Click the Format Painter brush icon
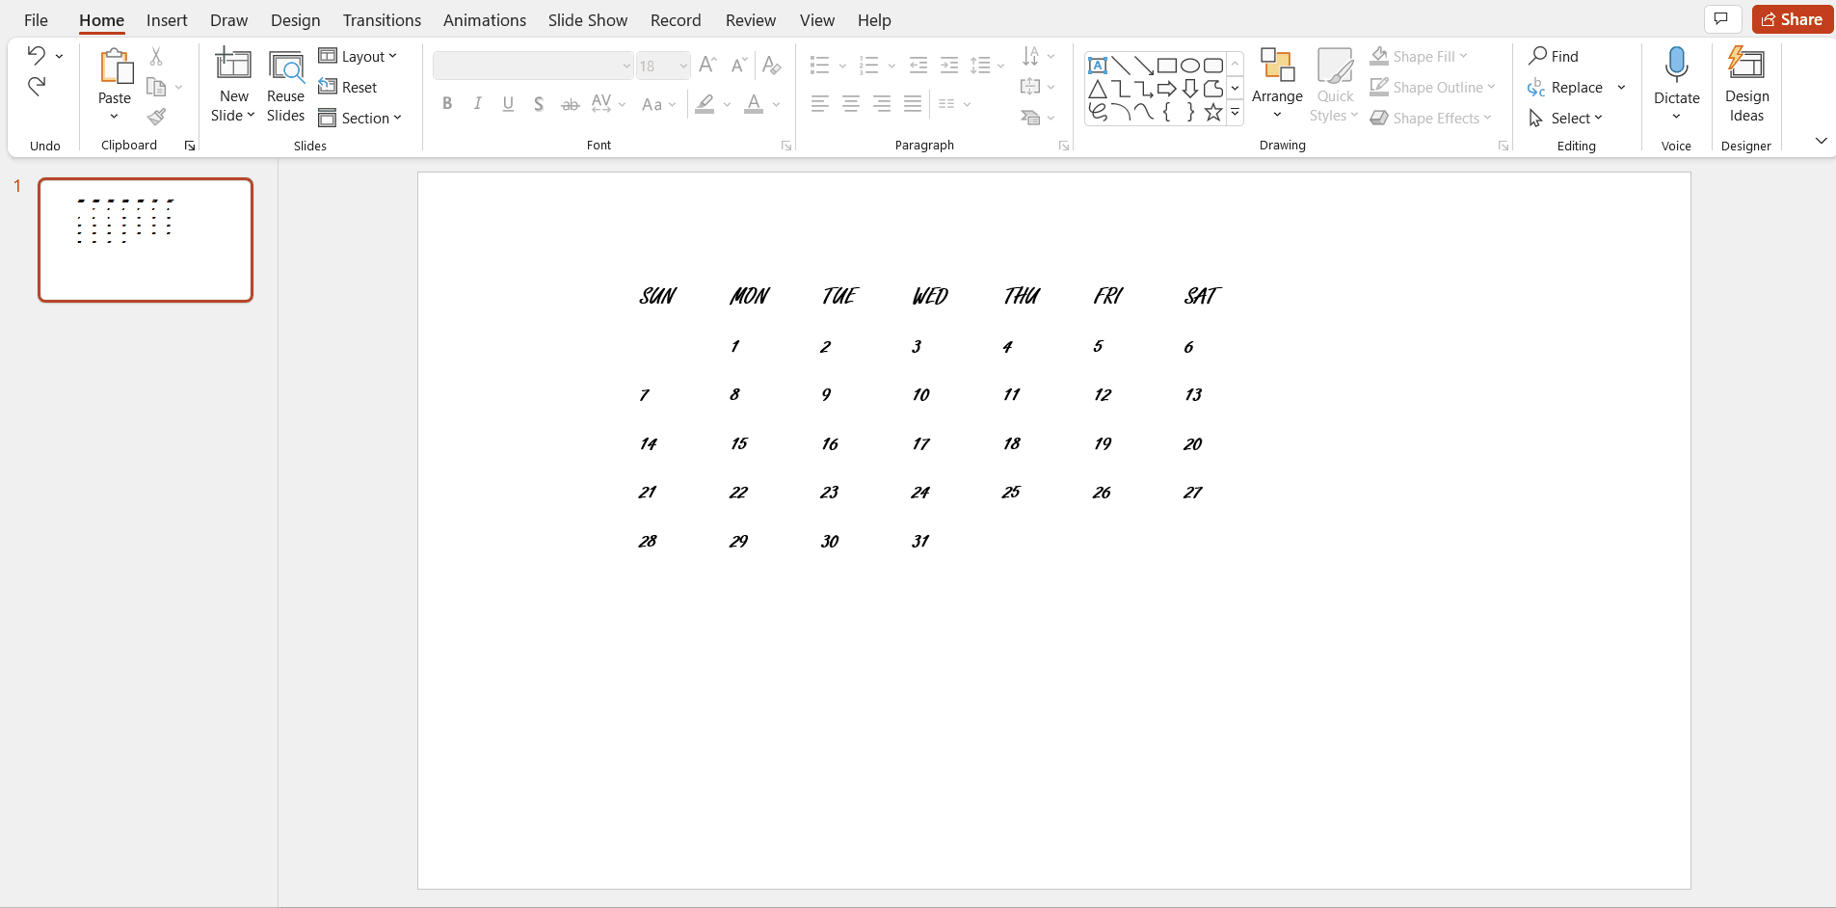The width and height of the screenshot is (1836, 908). coord(156,118)
